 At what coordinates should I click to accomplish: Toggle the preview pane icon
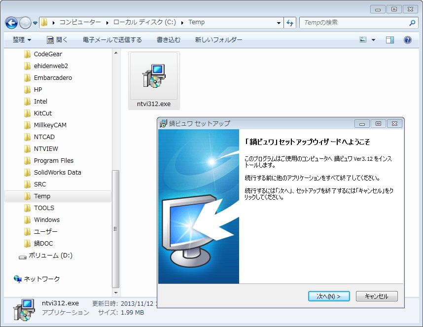tap(390, 40)
